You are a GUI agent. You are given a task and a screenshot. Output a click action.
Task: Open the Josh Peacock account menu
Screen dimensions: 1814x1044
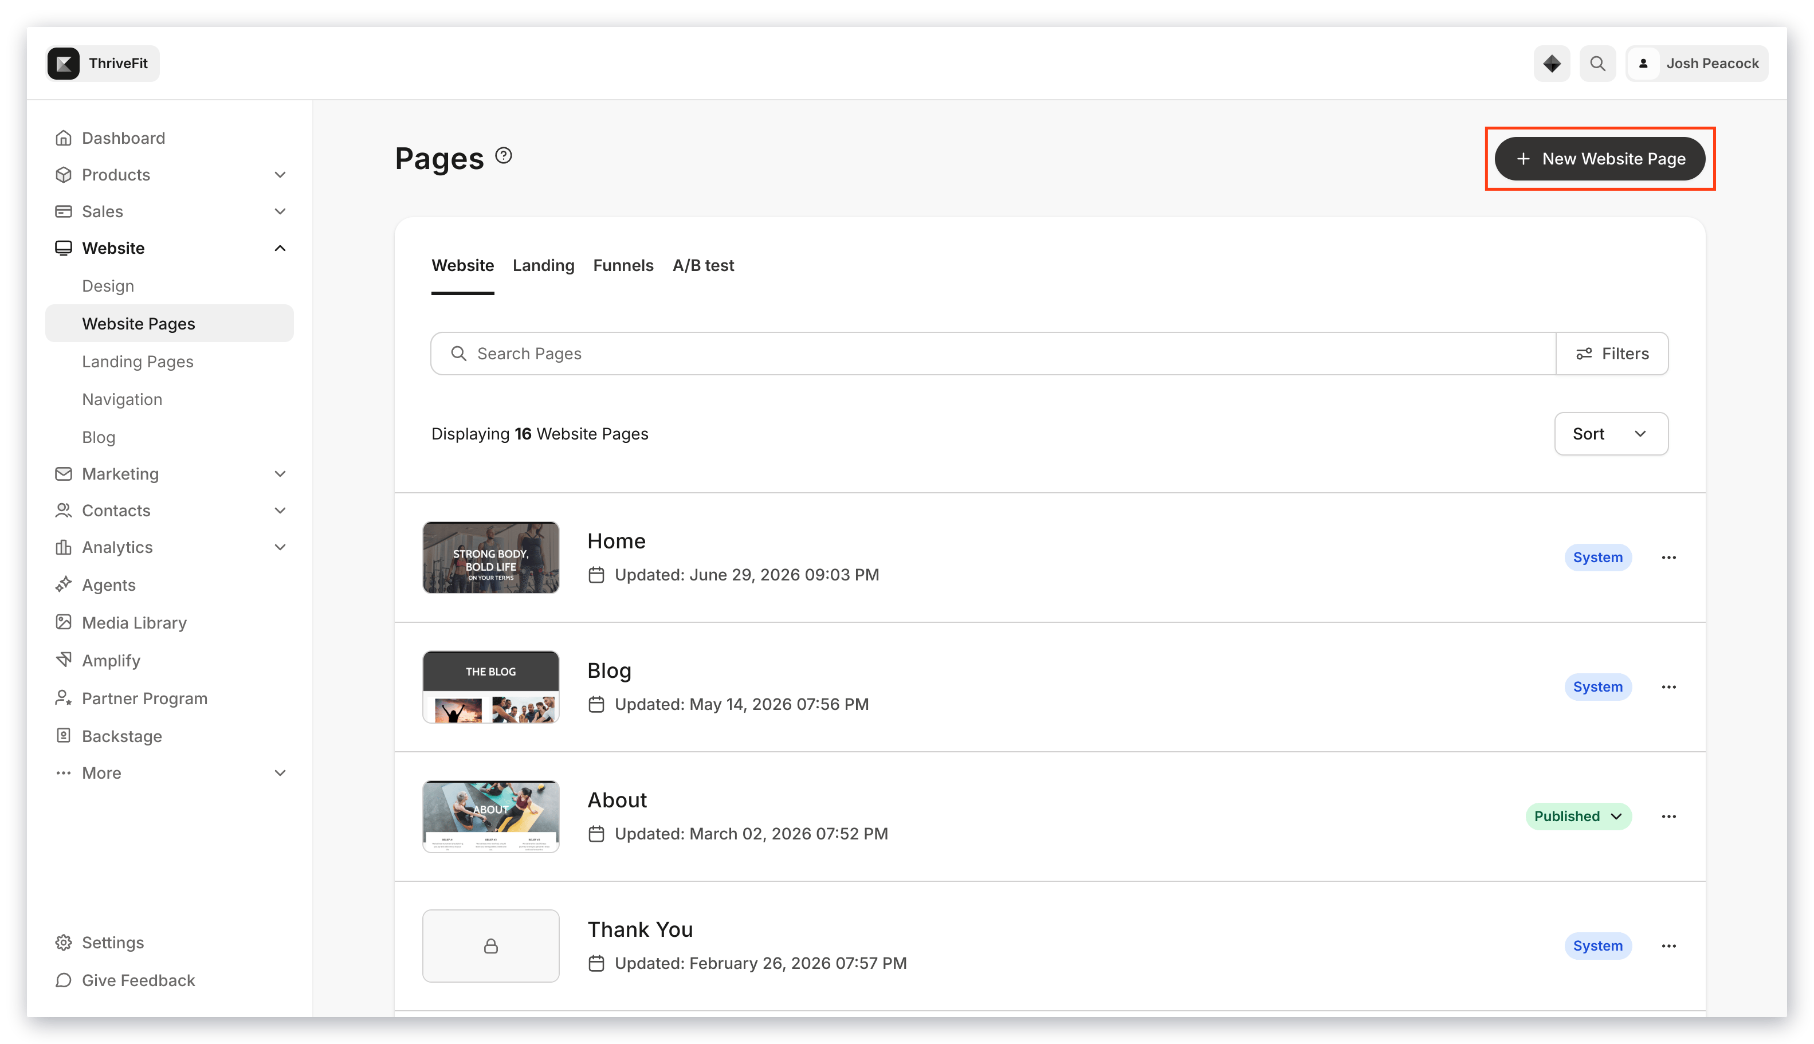coord(1697,64)
